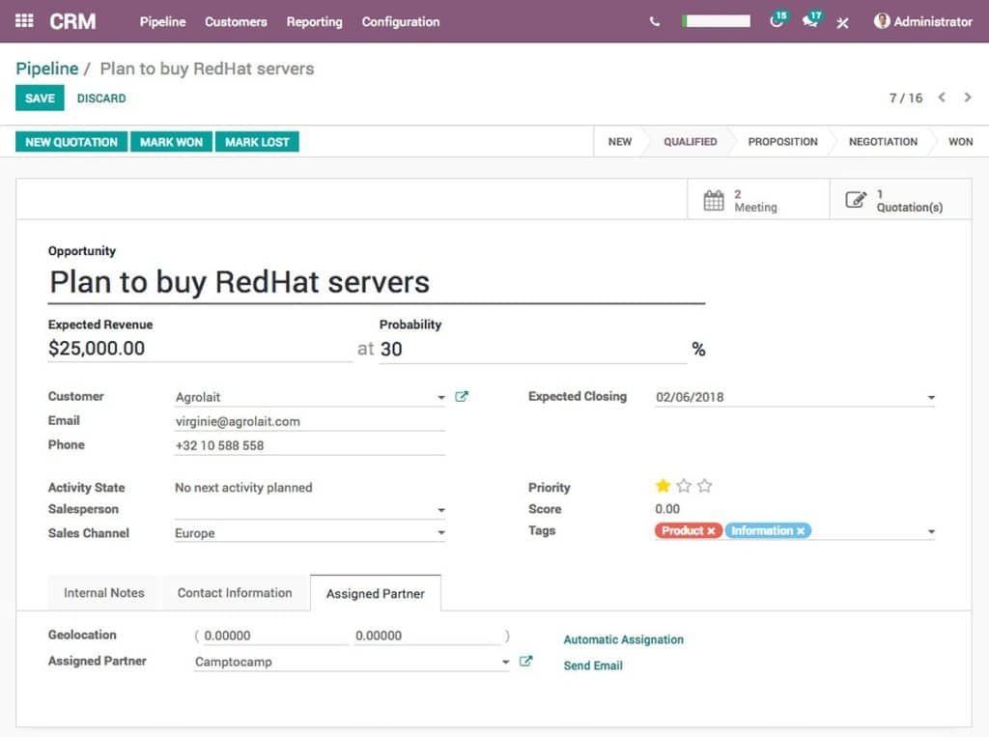Enable the second priority star
Image resolution: width=989 pixels, height=737 pixels.
pyautogui.click(x=684, y=486)
